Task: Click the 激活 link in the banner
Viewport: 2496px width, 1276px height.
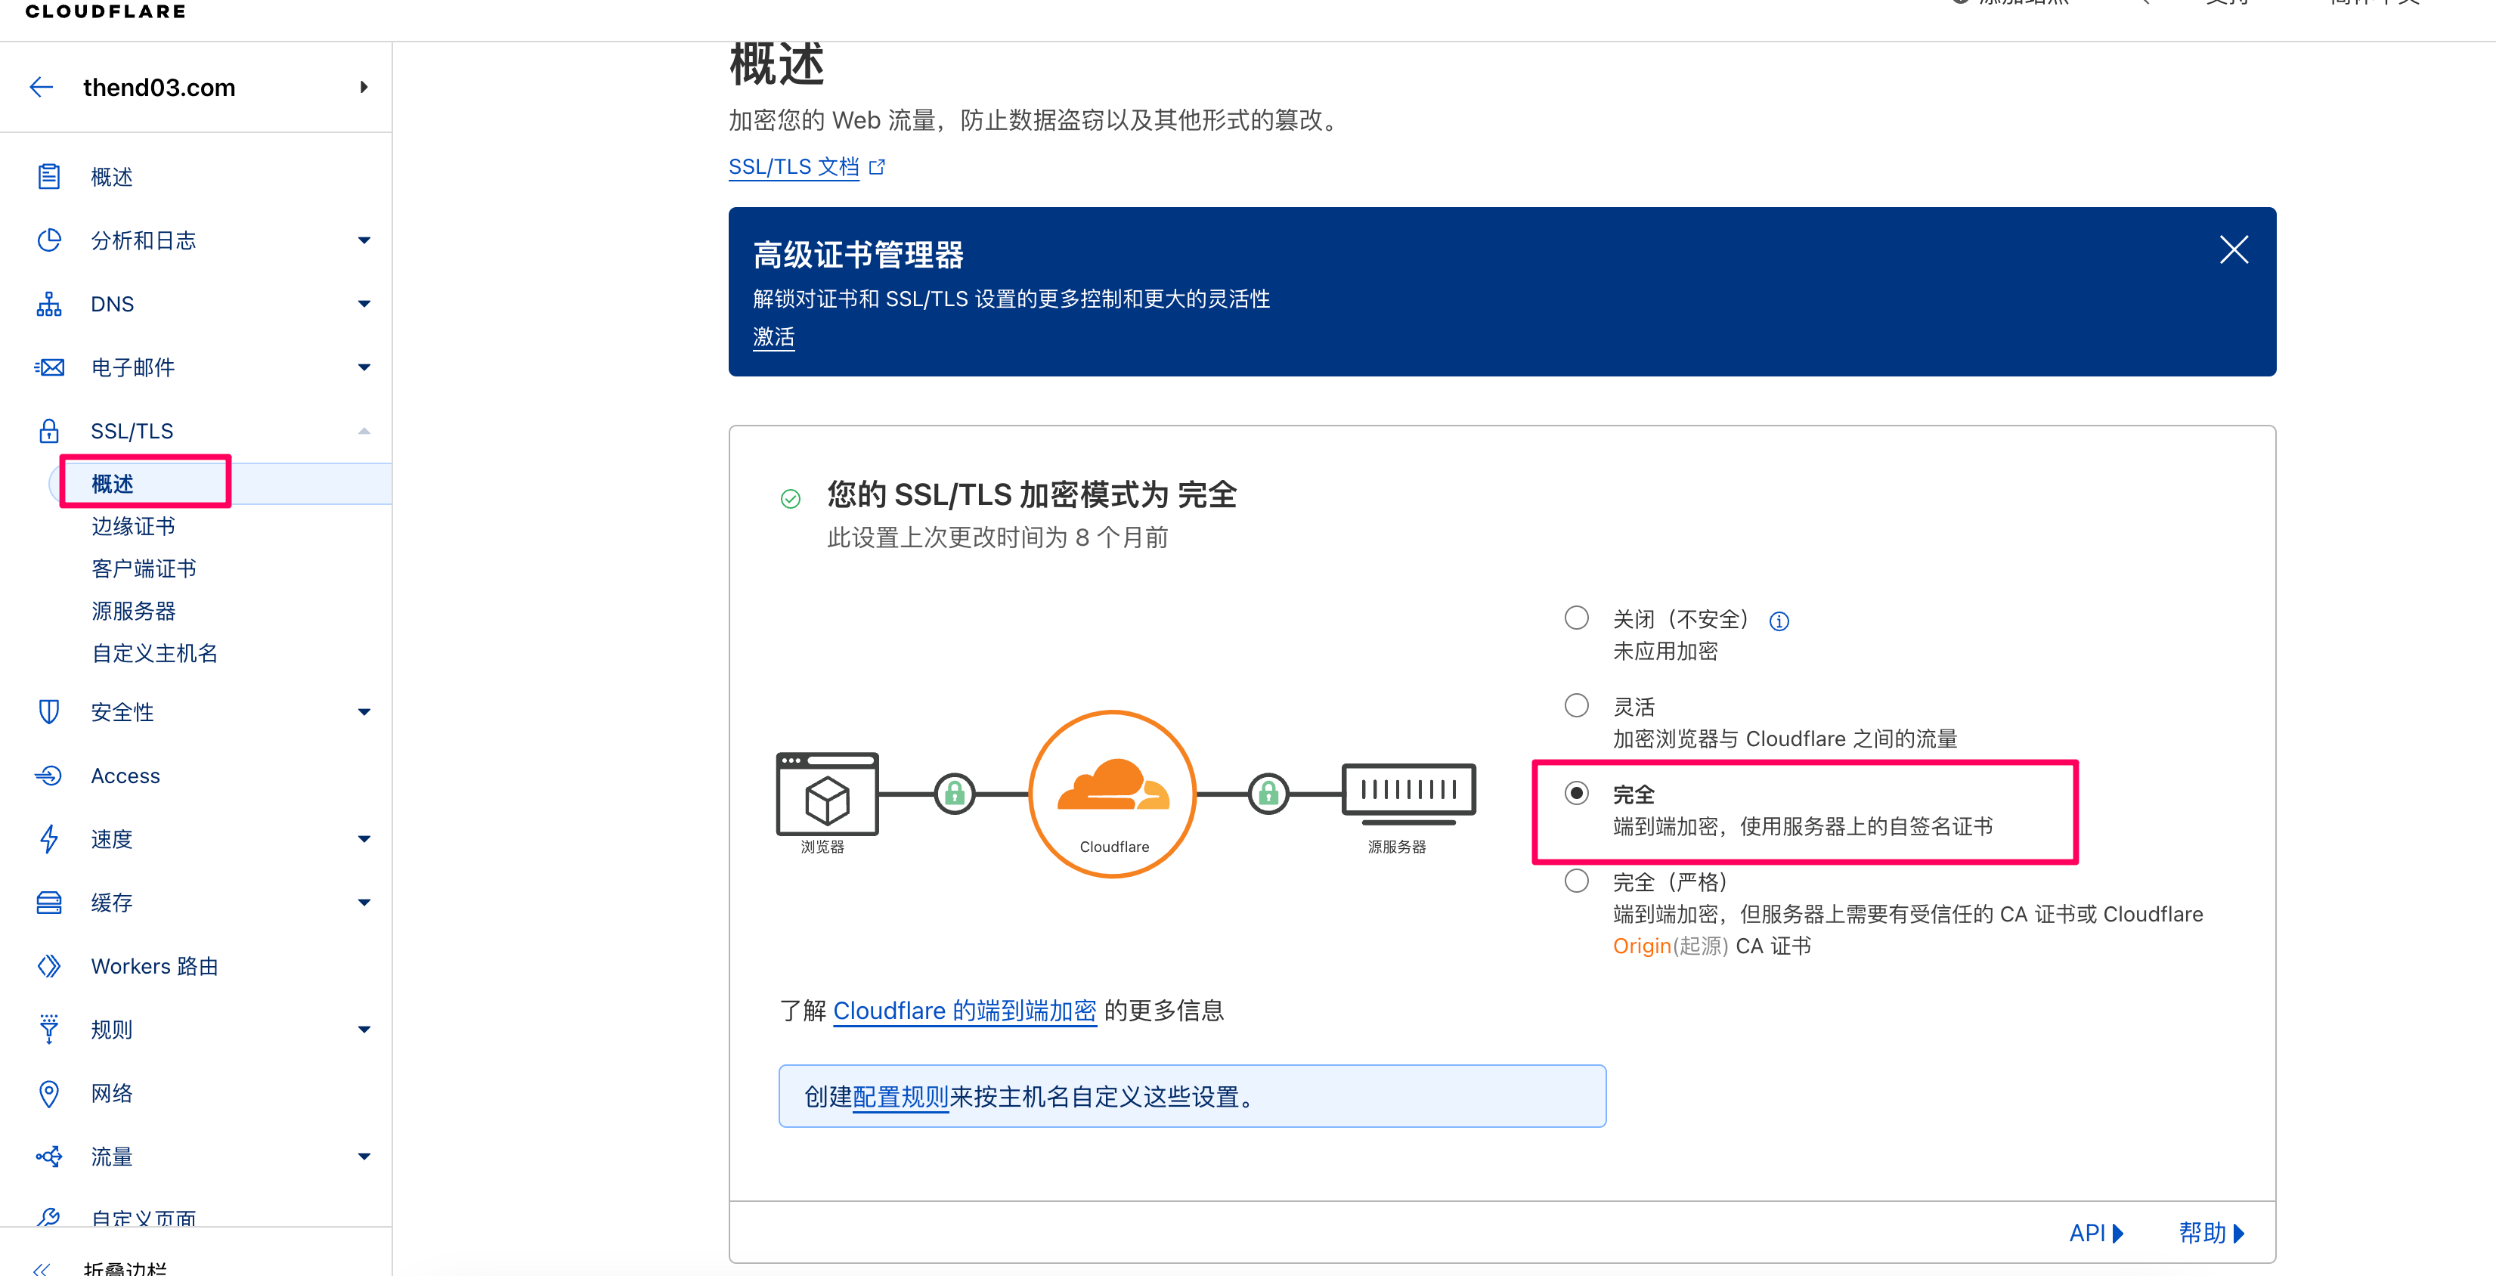Action: [x=773, y=337]
